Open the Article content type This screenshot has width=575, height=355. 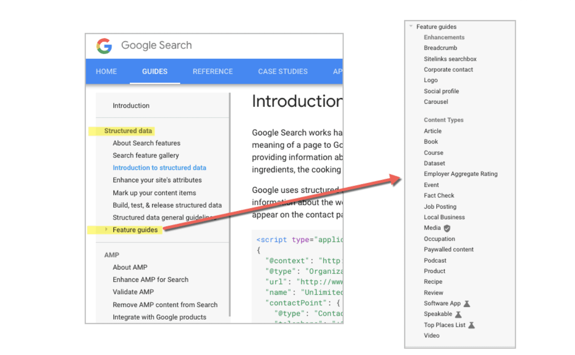click(x=432, y=131)
